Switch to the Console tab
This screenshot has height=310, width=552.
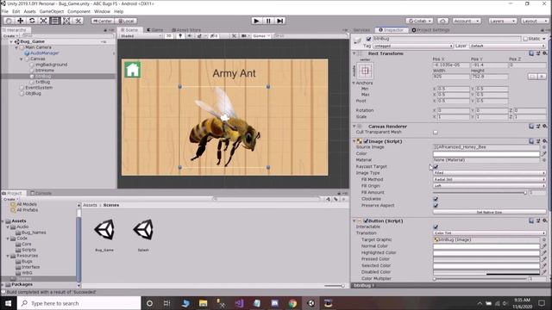[41, 193]
